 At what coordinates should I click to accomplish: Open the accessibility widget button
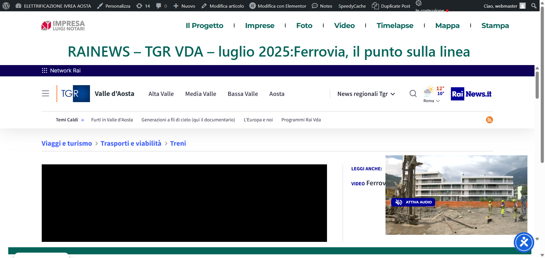tap(524, 242)
